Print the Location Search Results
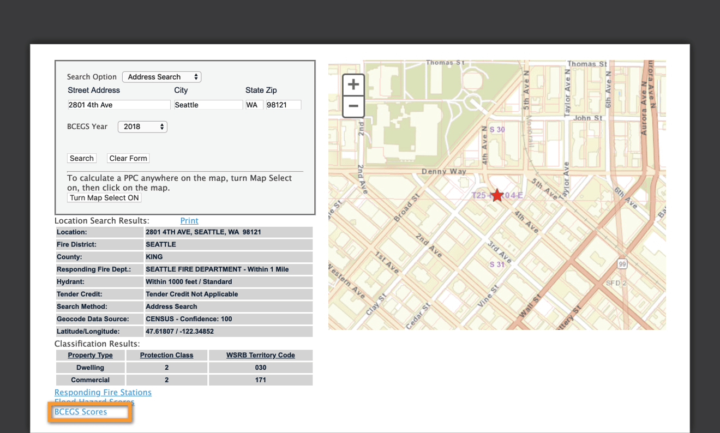This screenshot has height=433, width=720. click(x=189, y=220)
